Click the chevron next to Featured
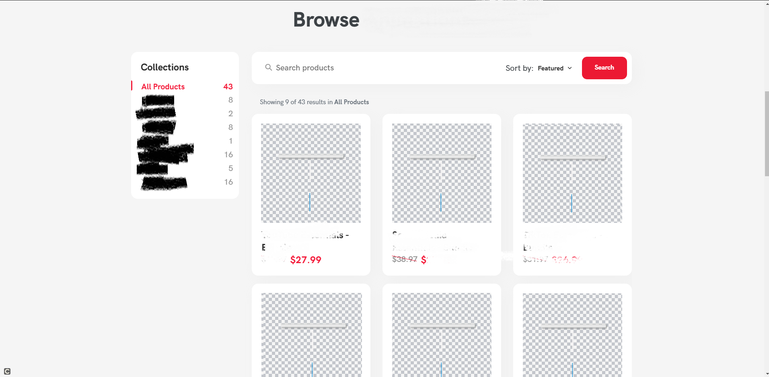769x377 pixels. point(570,68)
